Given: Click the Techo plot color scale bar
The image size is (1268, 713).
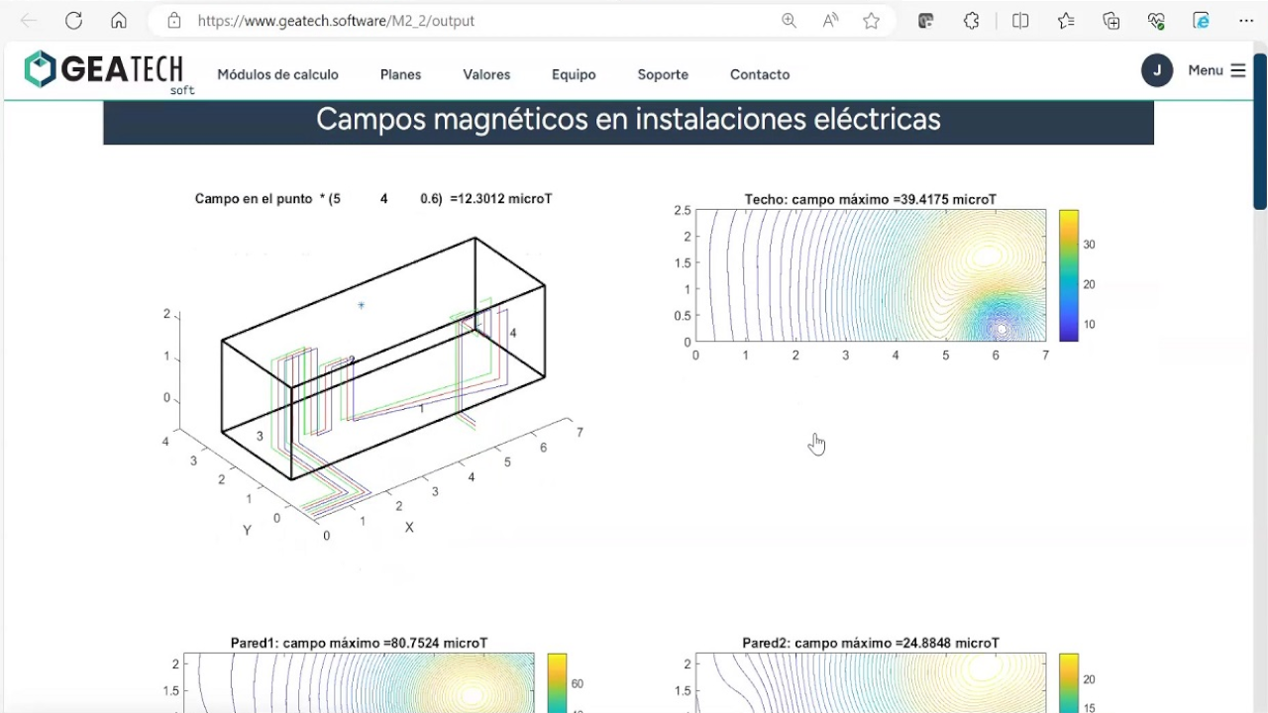Looking at the screenshot, I should (x=1068, y=275).
